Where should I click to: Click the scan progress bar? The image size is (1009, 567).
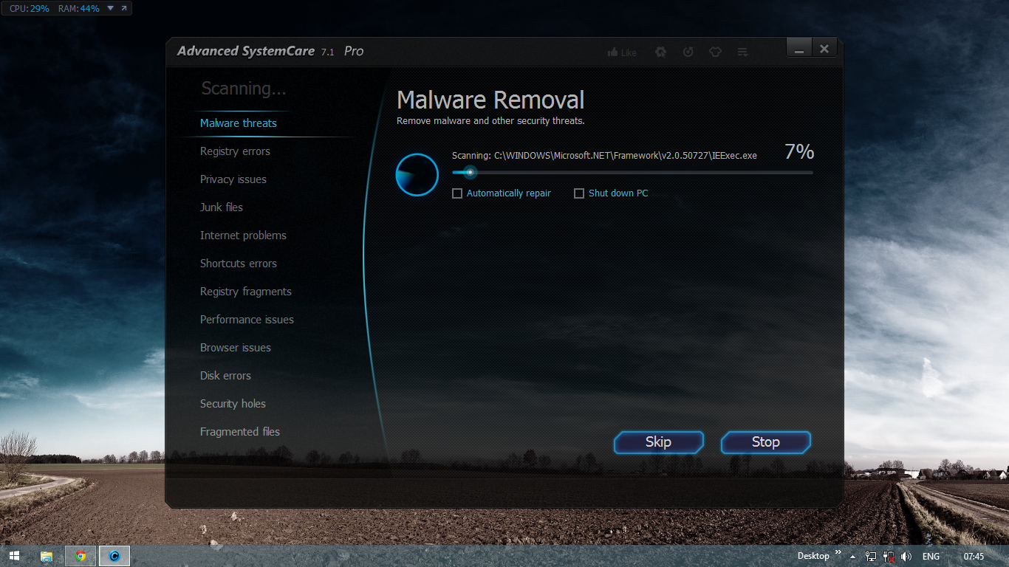tap(632, 172)
